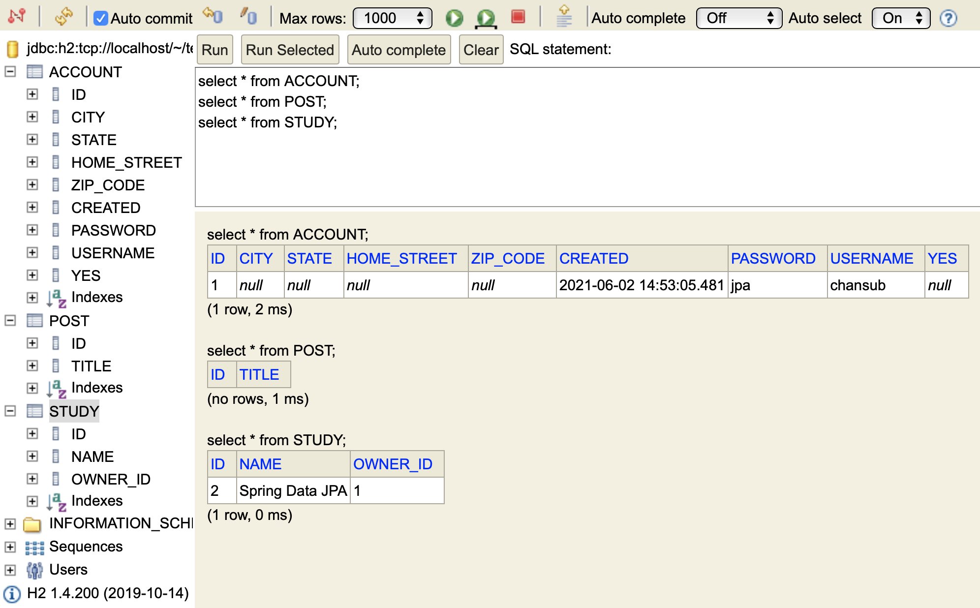Image resolution: width=980 pixels, height=608 pixels.
Task: Click the run selected green icon
Action: click(486, 18)
